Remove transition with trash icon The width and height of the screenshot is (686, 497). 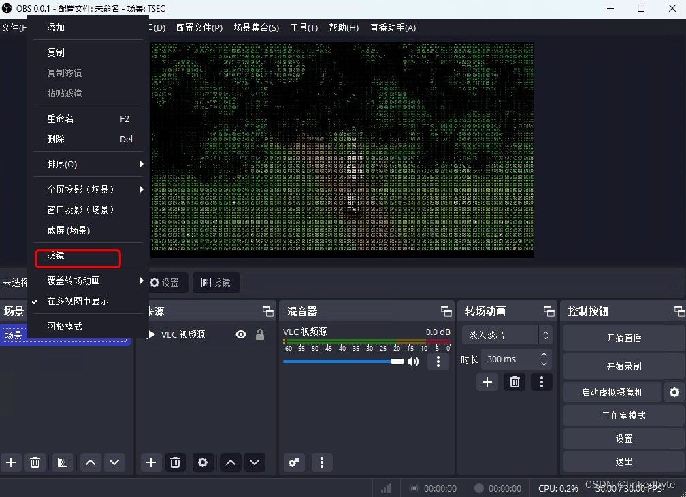tap(514, 382)
